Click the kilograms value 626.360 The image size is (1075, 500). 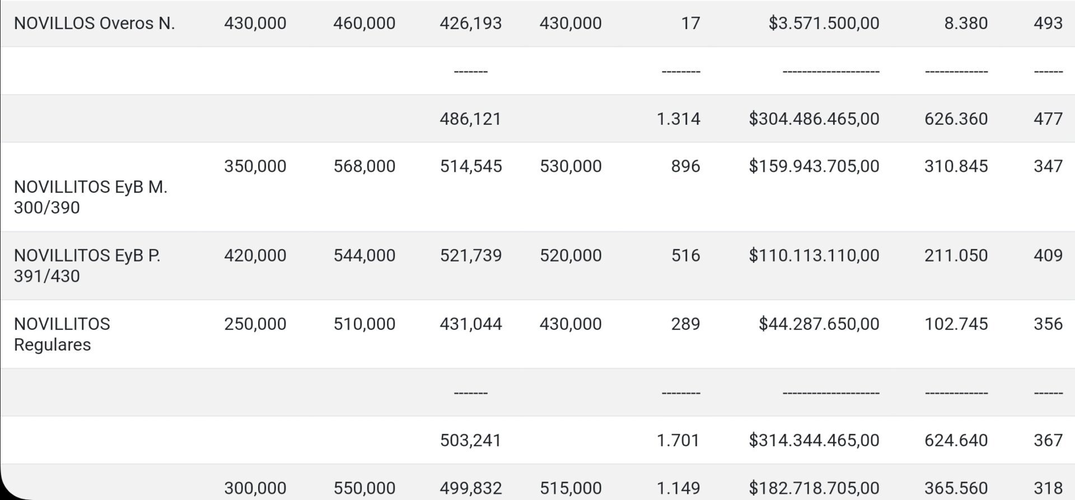pos(956,119)
